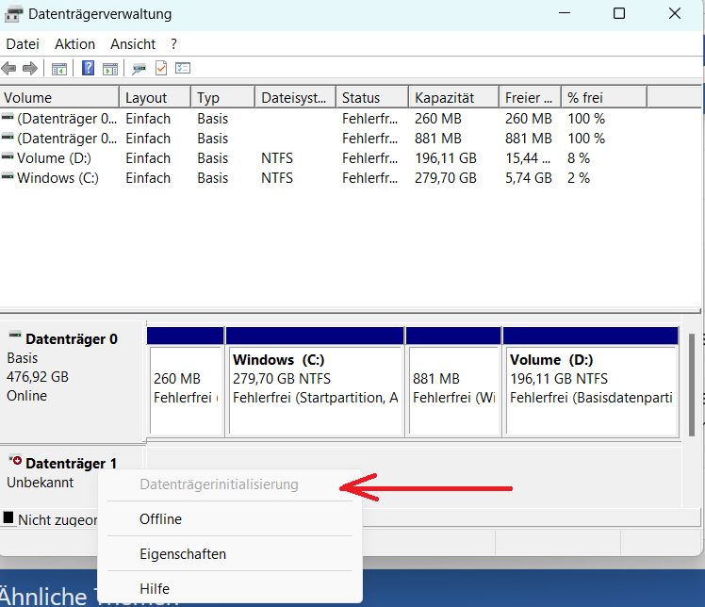Select the 260 MB partition block
Screen dimensions: 705x607
click(x=186, y=382)
